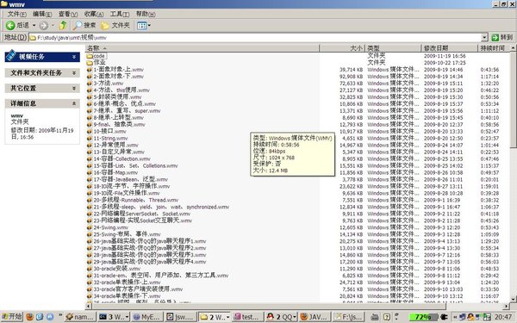
Task: Click the third round quick launch icon
Action: (x=50, y=317)
